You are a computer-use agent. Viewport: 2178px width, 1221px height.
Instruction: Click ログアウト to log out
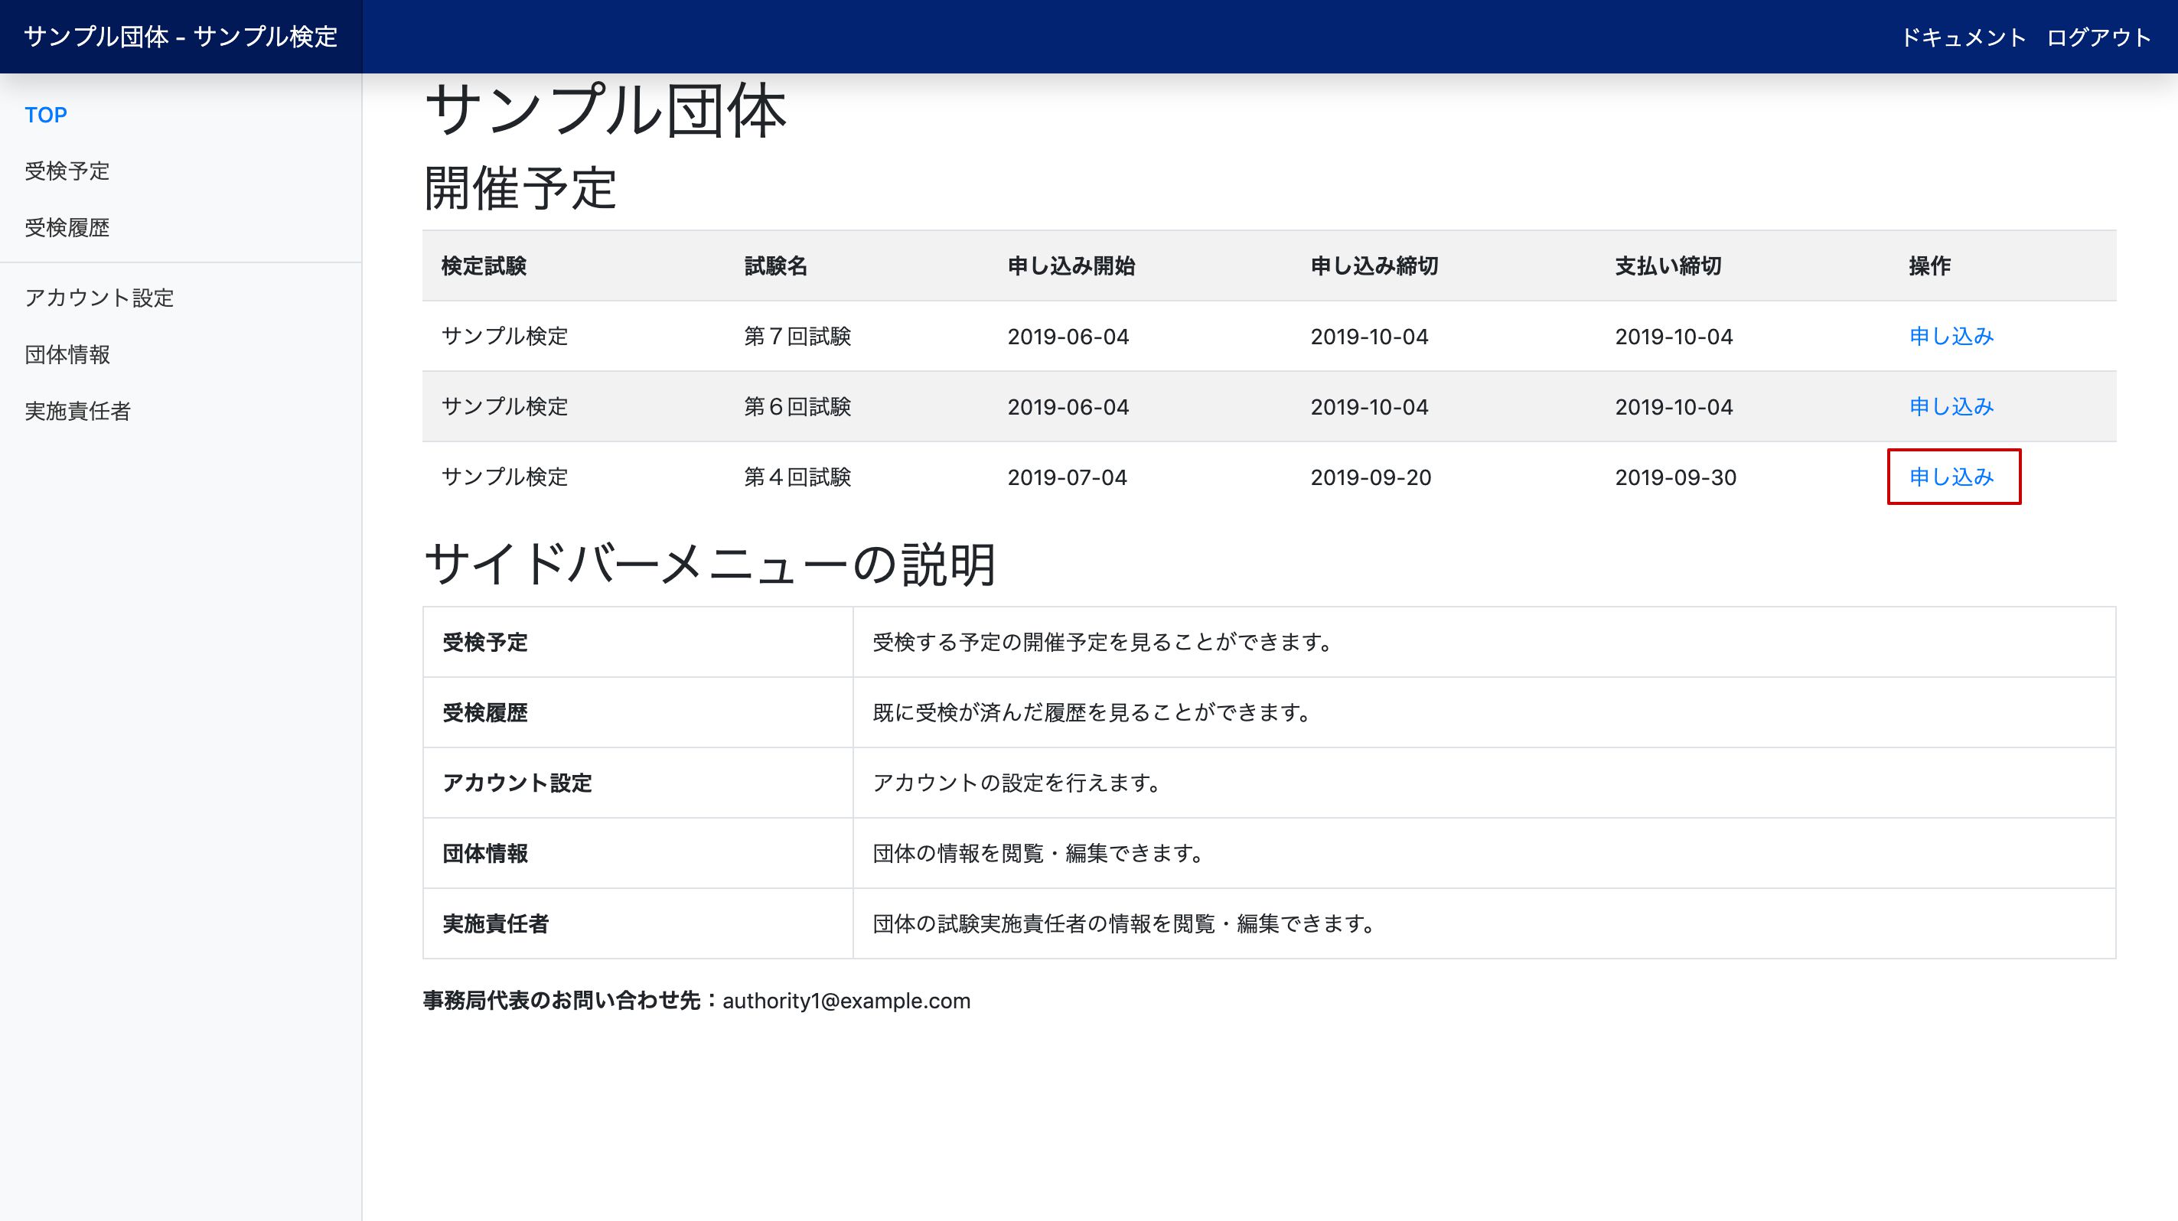click(2098, 37)
